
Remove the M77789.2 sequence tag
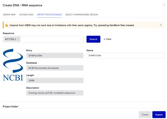point(18,39)
